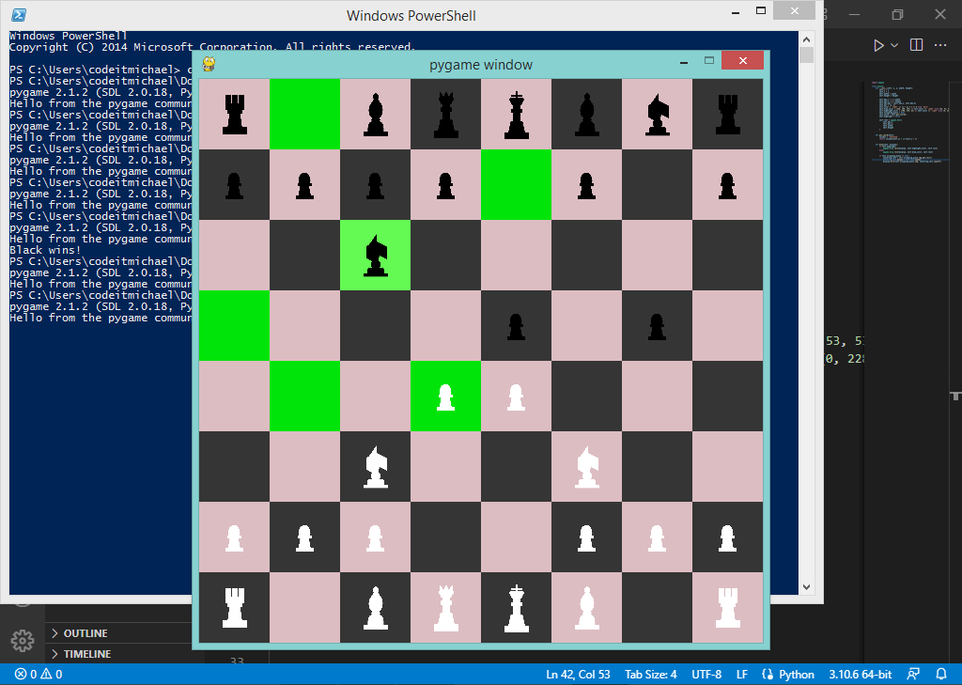962x685 pixels.
Task: Expand the OUTLINE section
Action: coord(85,633)
